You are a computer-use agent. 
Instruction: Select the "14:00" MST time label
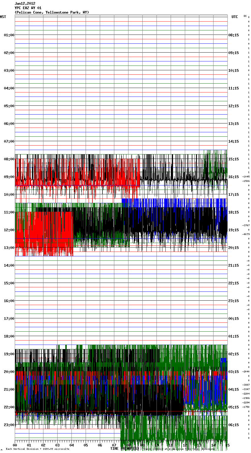(x=9, y=265)
